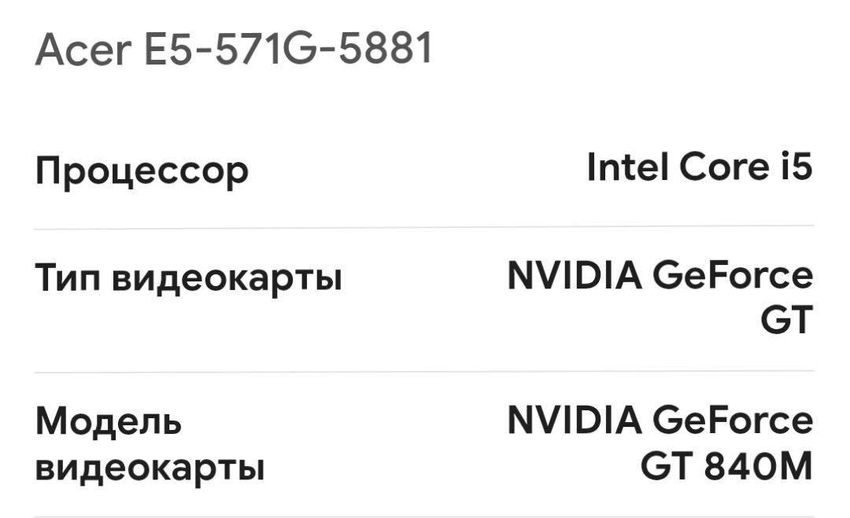Image resolution: width=850 pixels, height=518 pixels.
Task: Click the word Intel in processor row
Action: click(x=628, y=167)
